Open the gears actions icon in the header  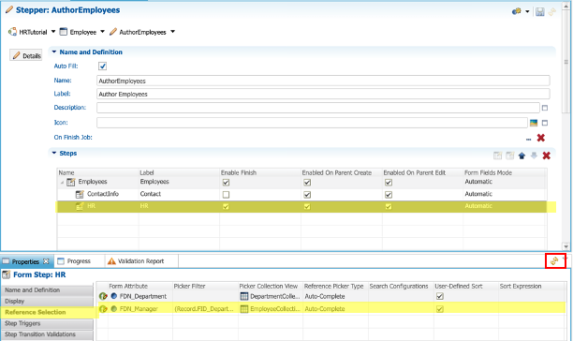(x=517, y=11)
